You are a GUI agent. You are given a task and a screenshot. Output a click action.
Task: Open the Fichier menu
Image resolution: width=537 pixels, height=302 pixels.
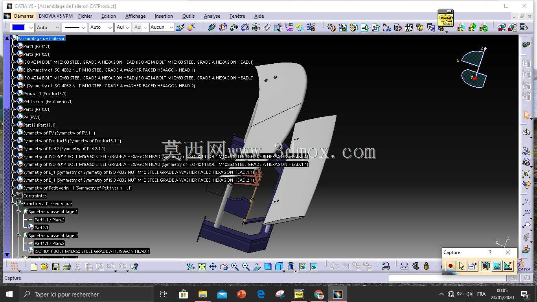click(85, 16)
